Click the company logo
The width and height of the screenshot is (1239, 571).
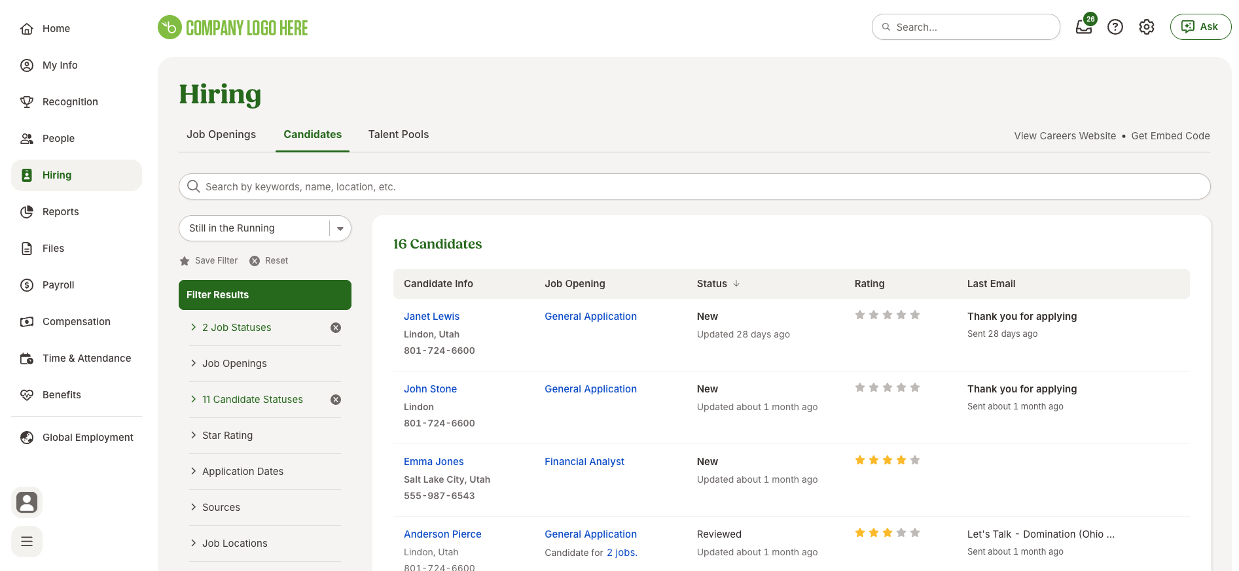pos(233,27)
